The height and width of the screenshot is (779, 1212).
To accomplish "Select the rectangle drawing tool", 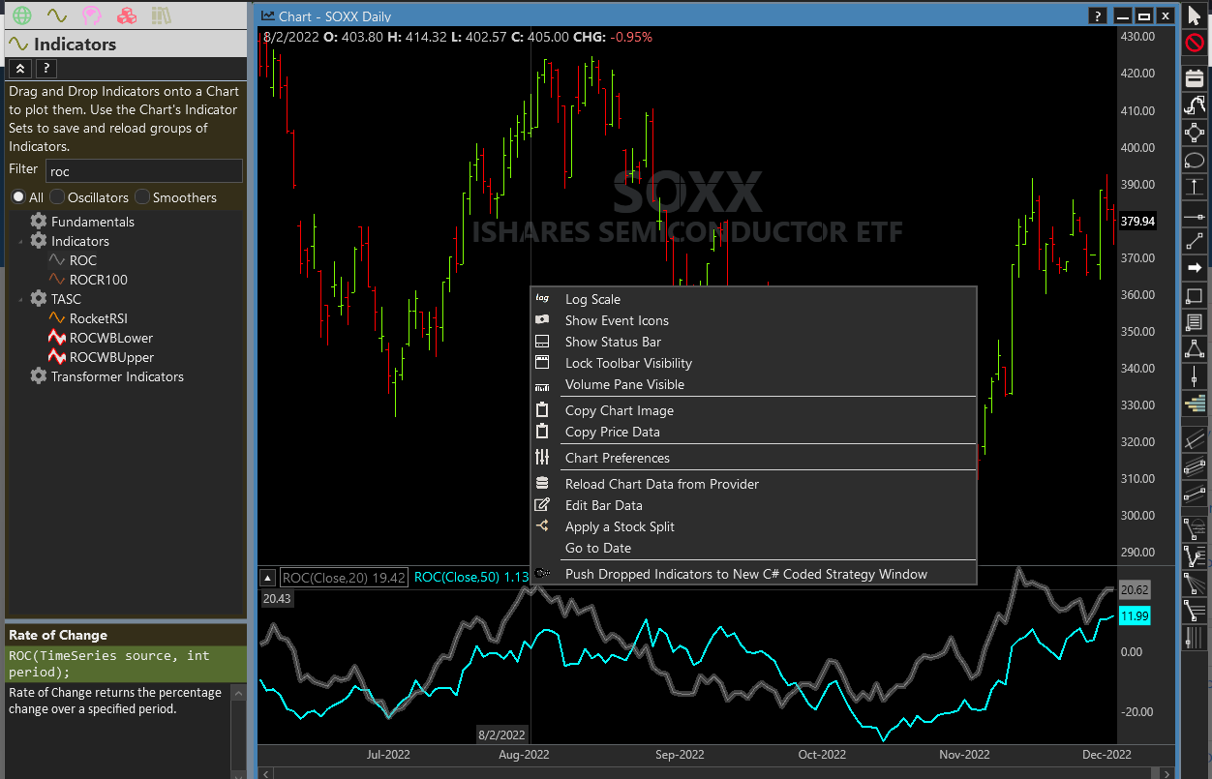I will pos(1195,295).
